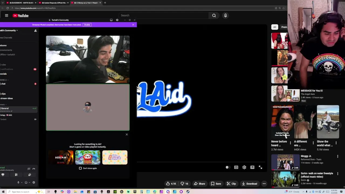Seek using the video progress bar

[201, 162]
